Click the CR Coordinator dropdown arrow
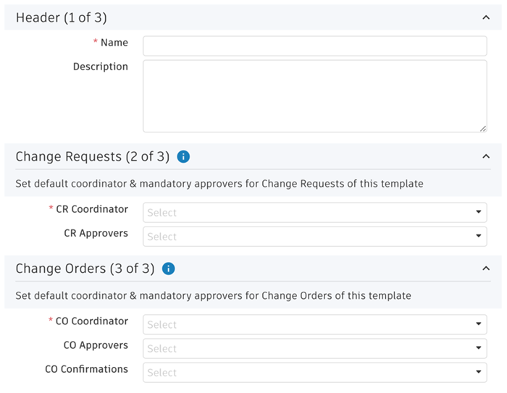 479,213
